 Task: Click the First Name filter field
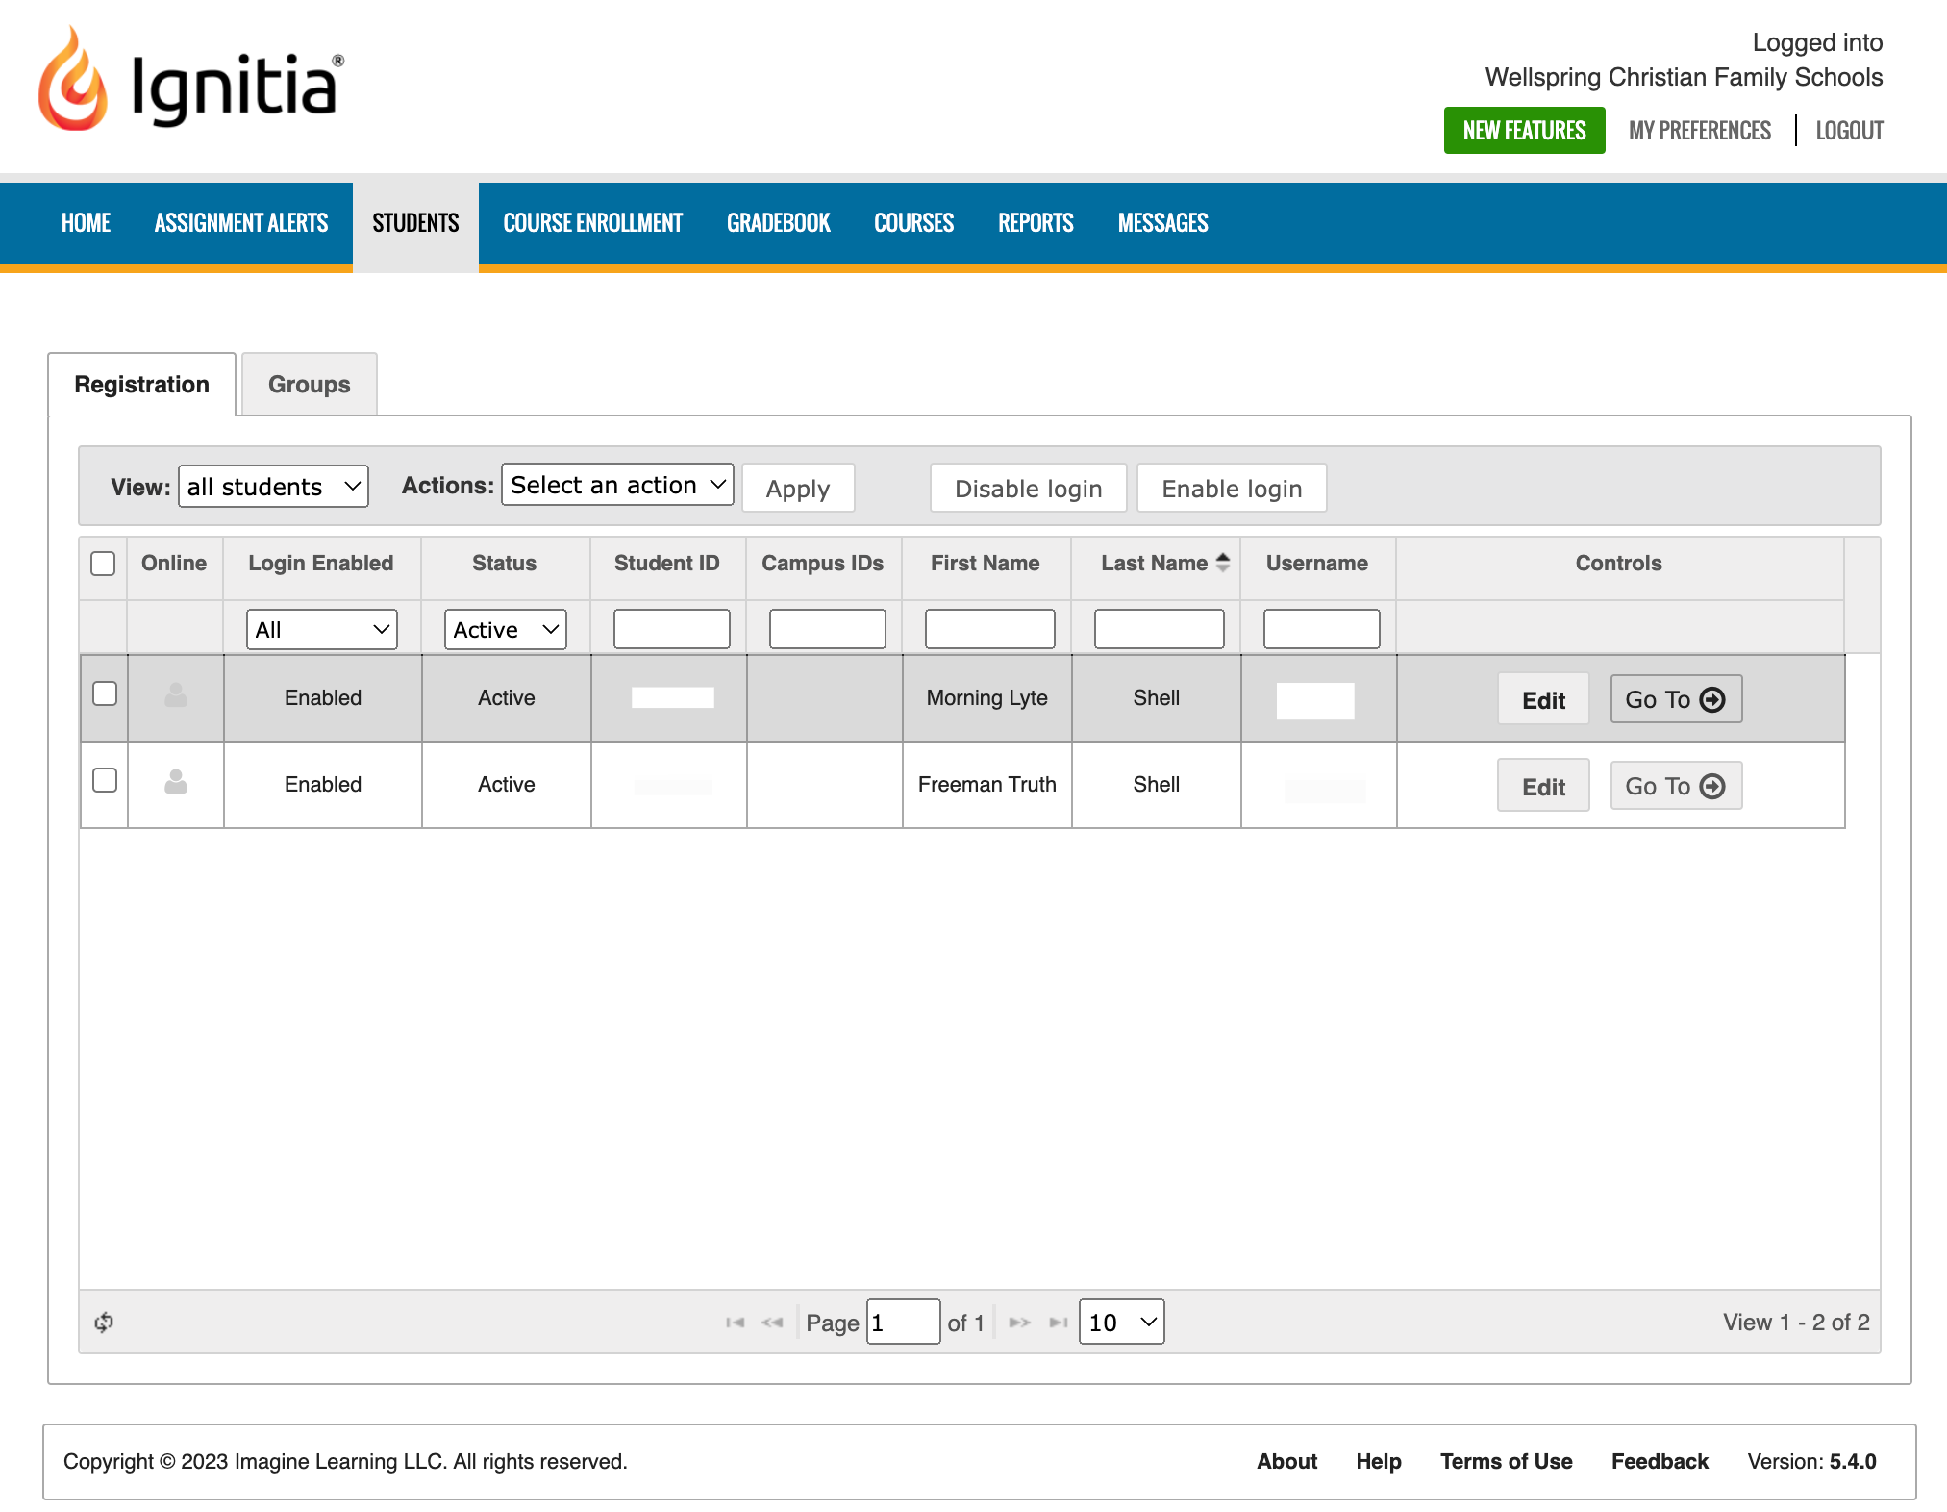click(x=990, y=629)
